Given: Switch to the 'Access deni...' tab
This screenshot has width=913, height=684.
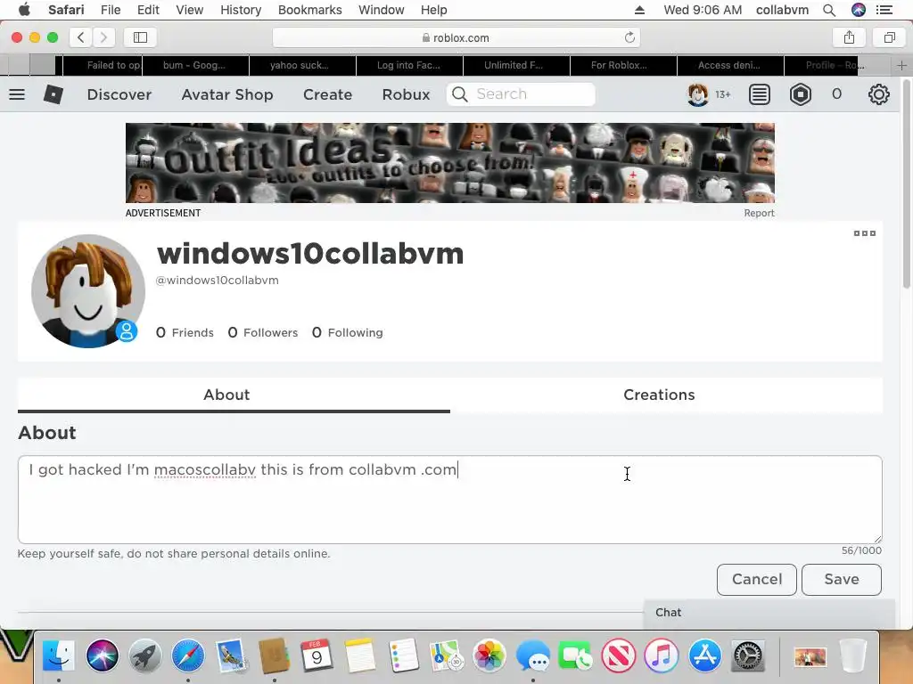Looking at the screenshot, I should pyautogui.click(x=730, y=65).
